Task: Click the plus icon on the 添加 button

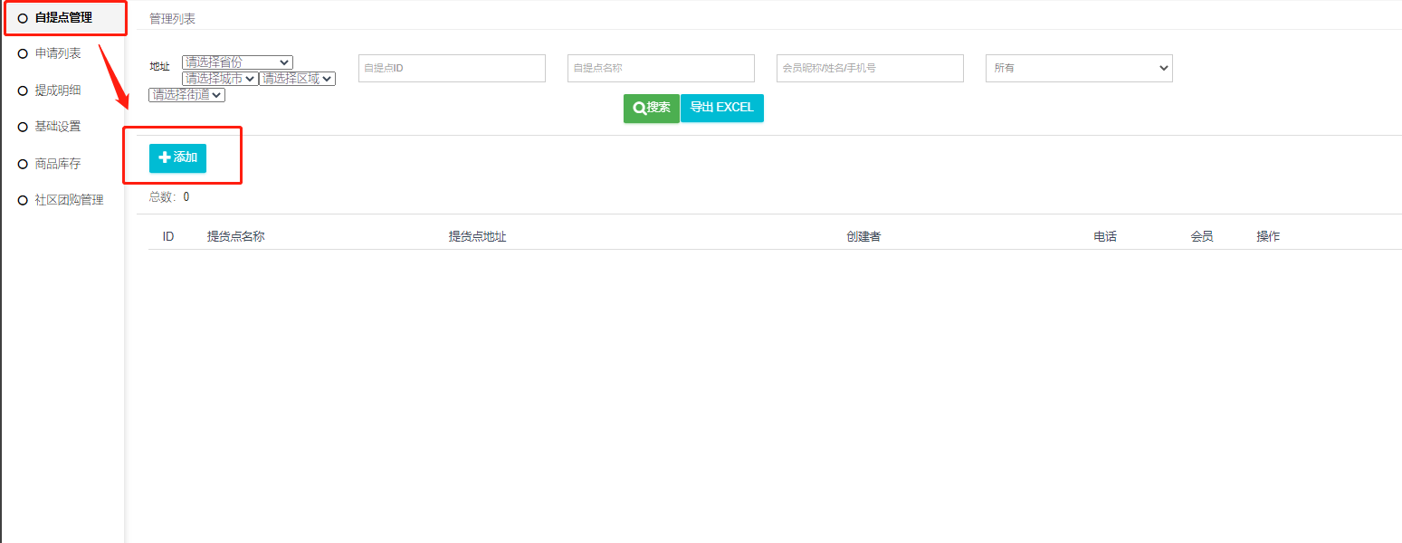Action: tap(165, 157)
